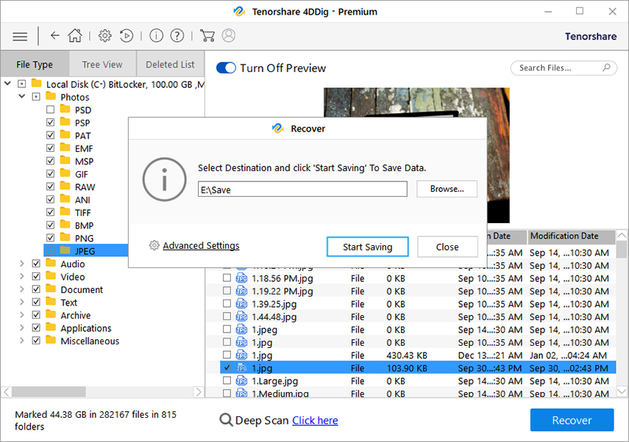The width and height of the screenshot is (629, 442).
Task: Check the box for 1.19.22 PM.jpg
Action: [227, 291]
